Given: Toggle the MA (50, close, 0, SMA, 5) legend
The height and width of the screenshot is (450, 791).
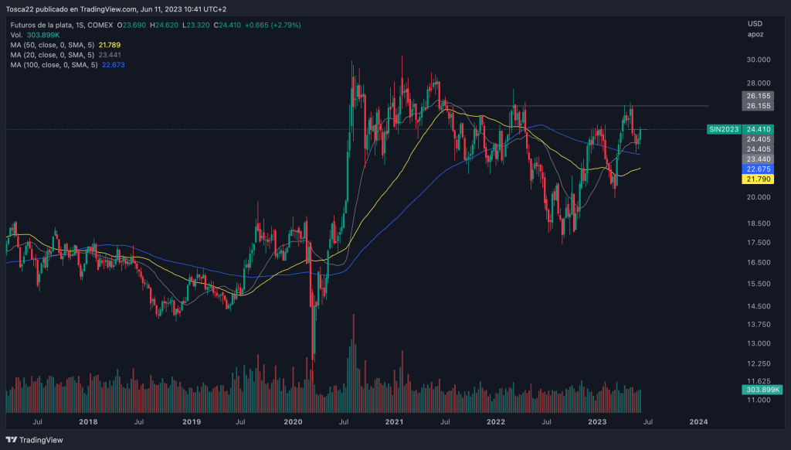Looking at the screenshot, I should [52, 45].
